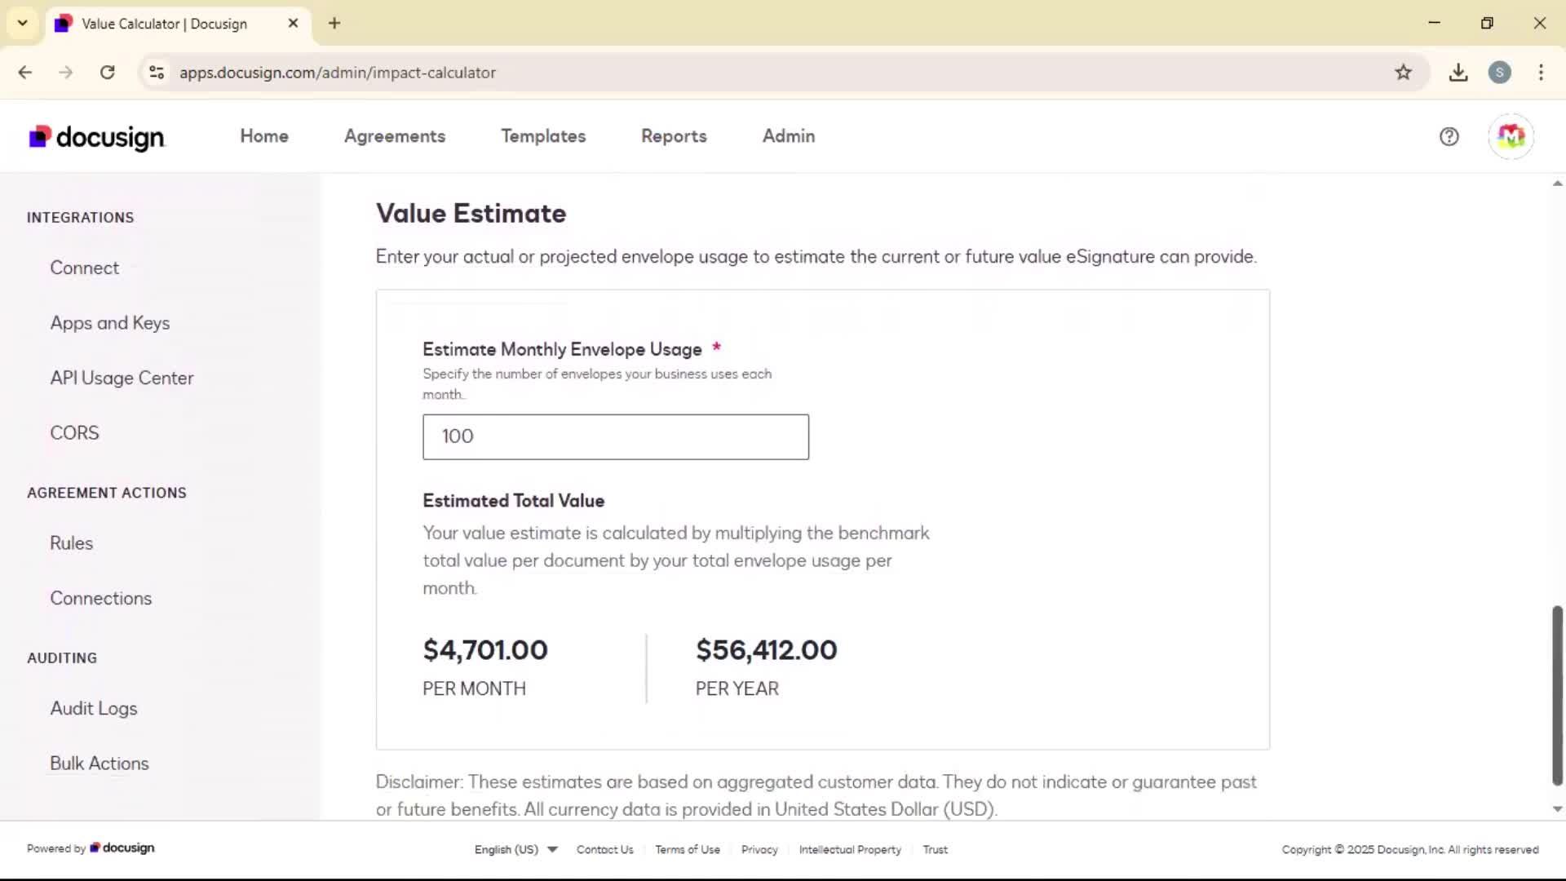This screenshot has width=1566, height=881.
Task: Click the AUDITING section header
Action: pyautogui.click(x=62, y=658)
